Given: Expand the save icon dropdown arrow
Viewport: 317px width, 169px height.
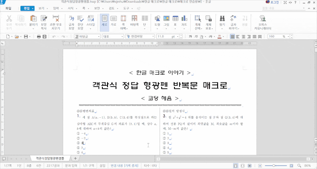Looking at the screenshot, I should 30,37.
